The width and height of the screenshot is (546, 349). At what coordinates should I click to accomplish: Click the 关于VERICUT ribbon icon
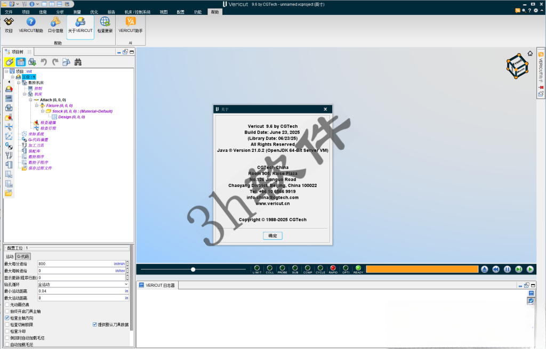pos(81,22)
